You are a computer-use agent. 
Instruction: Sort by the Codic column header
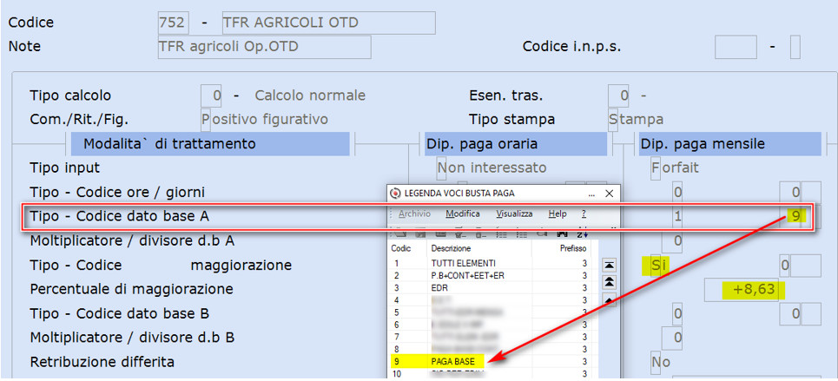pos(400,248)
